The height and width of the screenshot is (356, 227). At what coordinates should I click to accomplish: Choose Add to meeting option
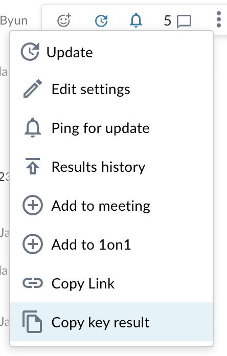111,206
